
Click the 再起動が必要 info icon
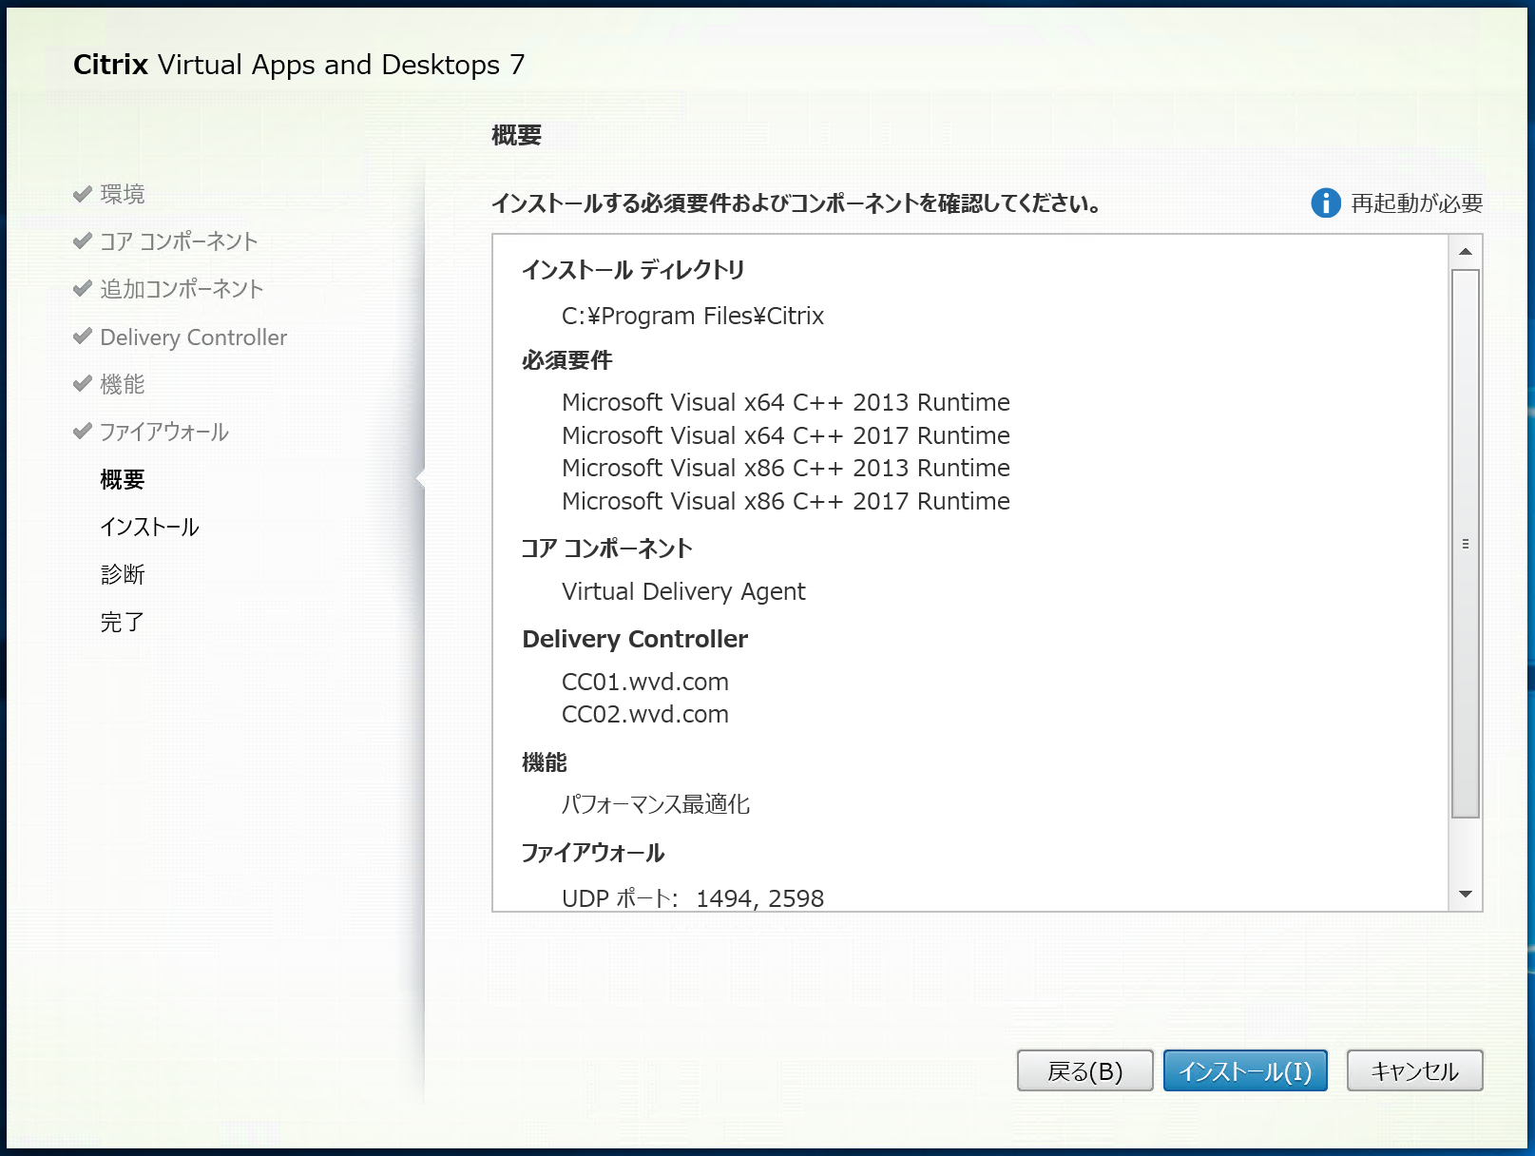point(1327,202)
